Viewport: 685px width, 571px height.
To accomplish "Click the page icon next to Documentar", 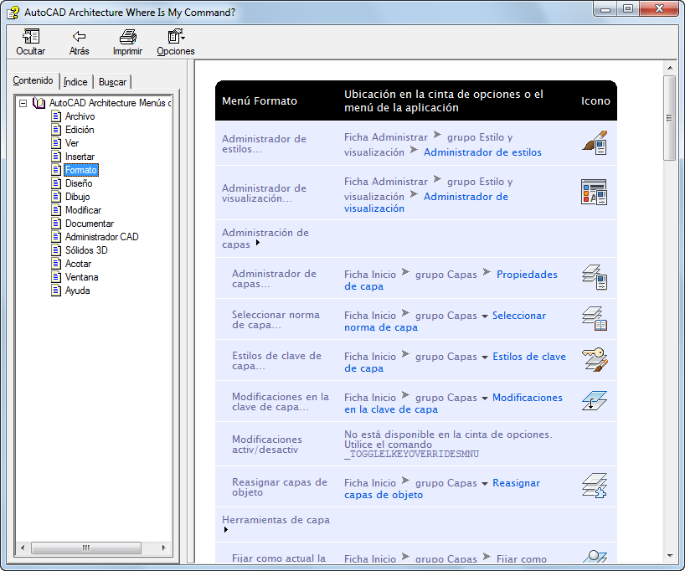I will (56, 224).
